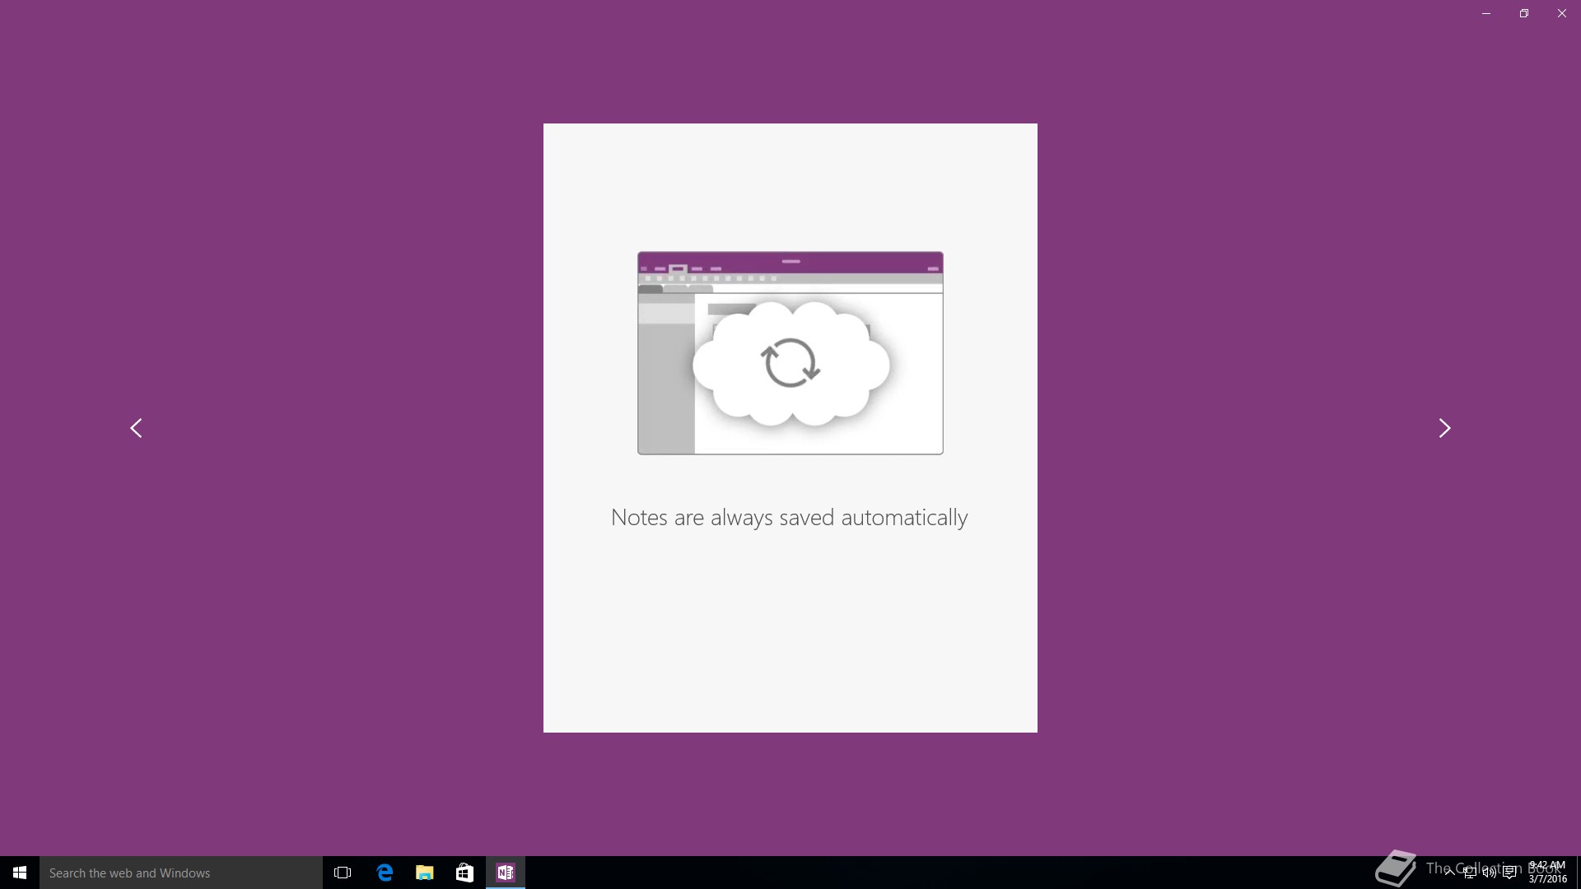Viewport: 1581px width, 889px height.
Task: Open the Windows Store taskbar icon
Action: tap(464, 873)
